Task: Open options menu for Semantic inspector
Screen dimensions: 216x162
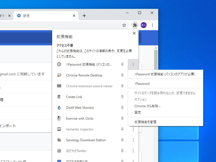Action: pyautogui.click(x=133, y=129)
